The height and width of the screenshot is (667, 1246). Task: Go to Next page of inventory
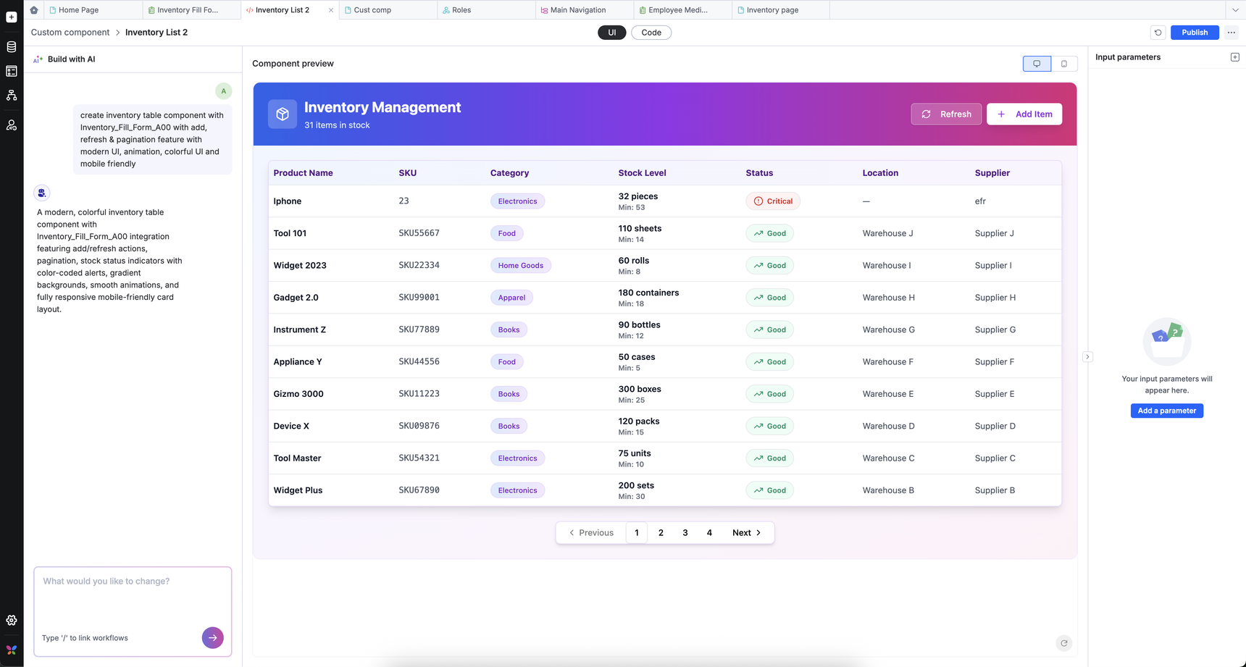pos(746,533)
